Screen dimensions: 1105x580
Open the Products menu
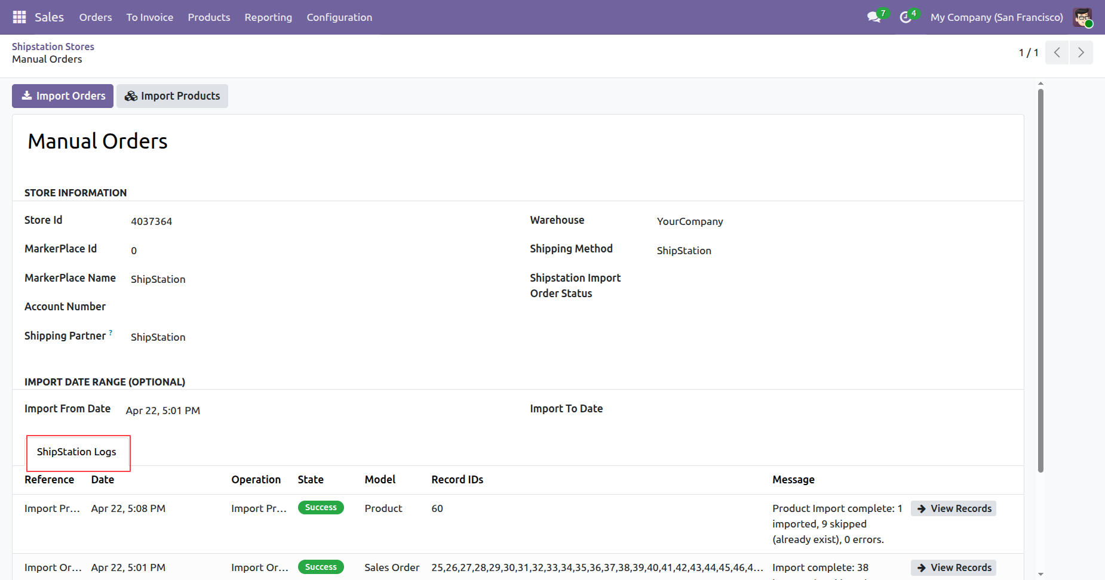point(209,17)
